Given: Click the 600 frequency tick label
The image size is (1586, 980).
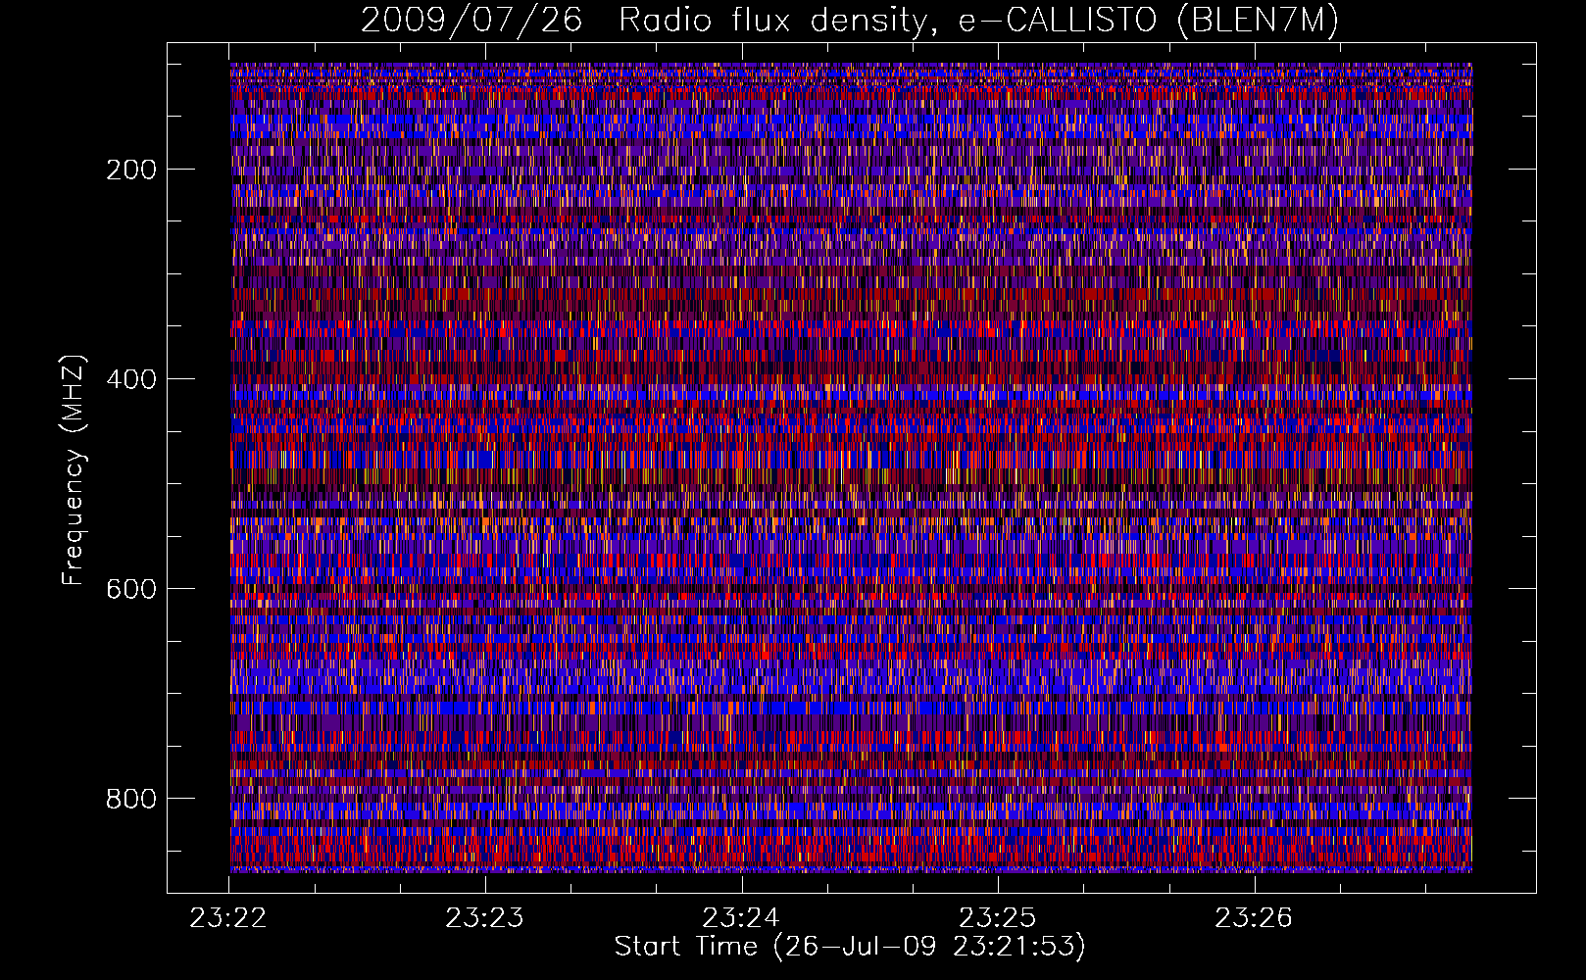Looking at the screenshot, I should (131, 589).
